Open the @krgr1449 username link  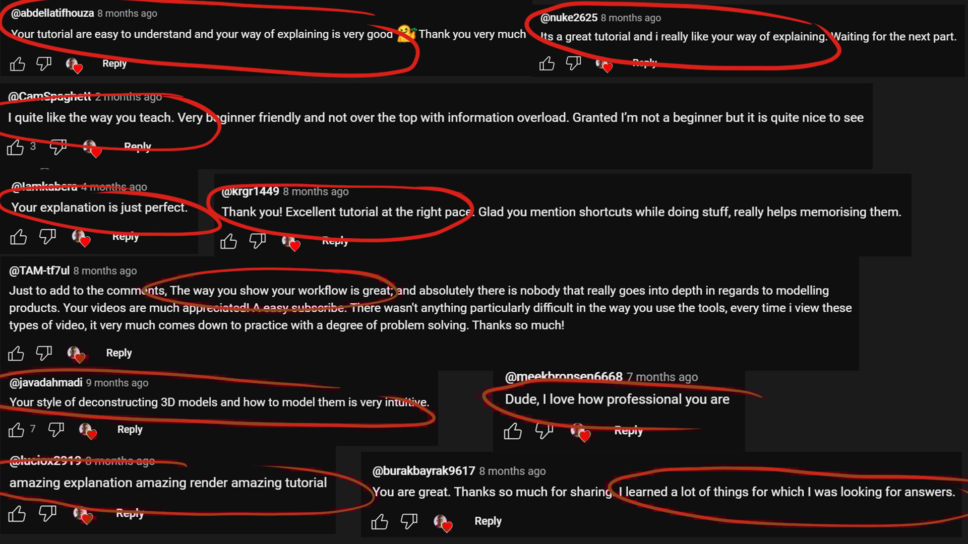click(250, 191)
